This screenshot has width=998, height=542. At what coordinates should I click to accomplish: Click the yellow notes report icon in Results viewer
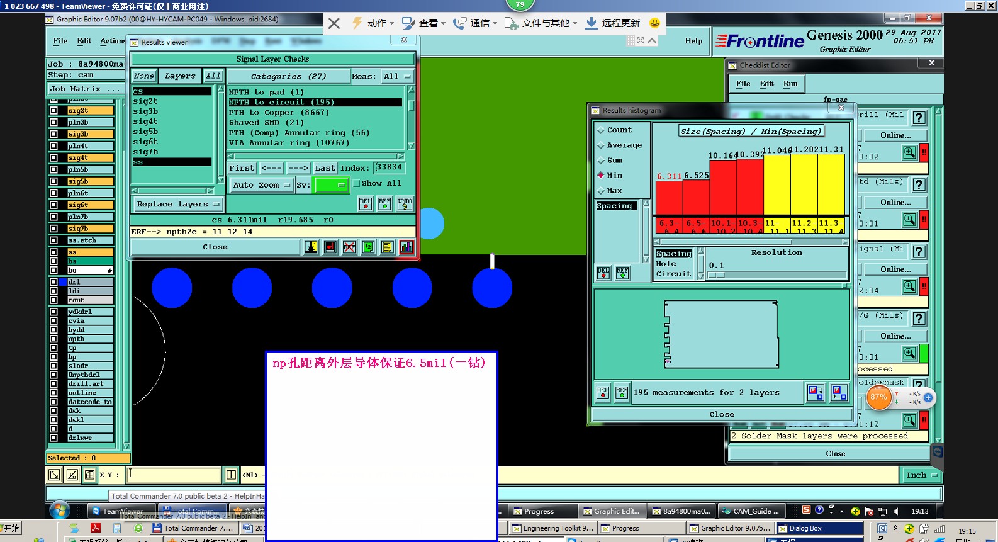388,247
